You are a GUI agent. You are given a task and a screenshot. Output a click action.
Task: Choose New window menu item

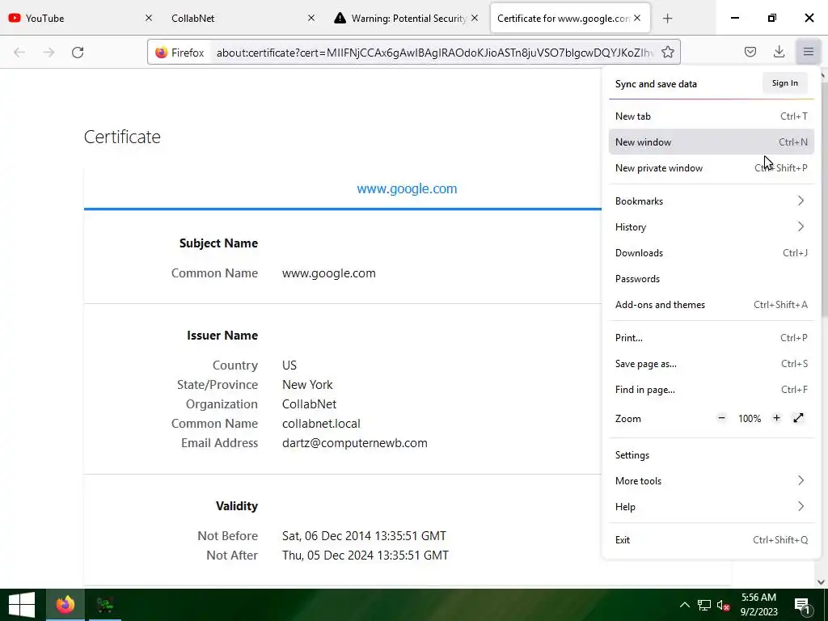712,142
